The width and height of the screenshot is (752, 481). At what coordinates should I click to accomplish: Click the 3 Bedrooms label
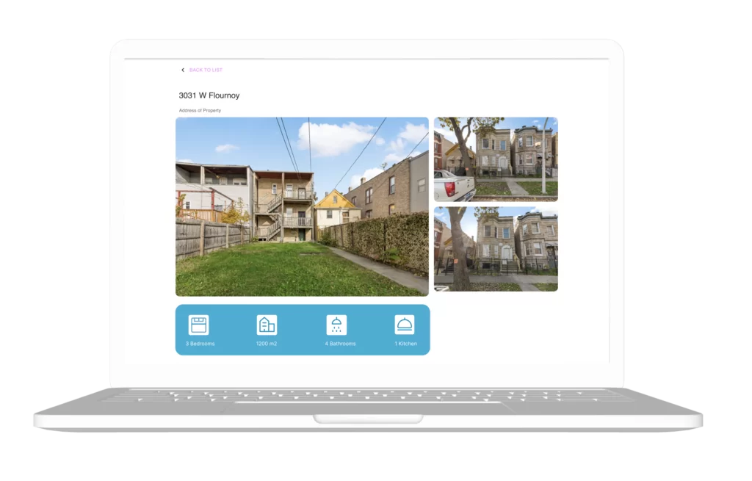[200, 344]
